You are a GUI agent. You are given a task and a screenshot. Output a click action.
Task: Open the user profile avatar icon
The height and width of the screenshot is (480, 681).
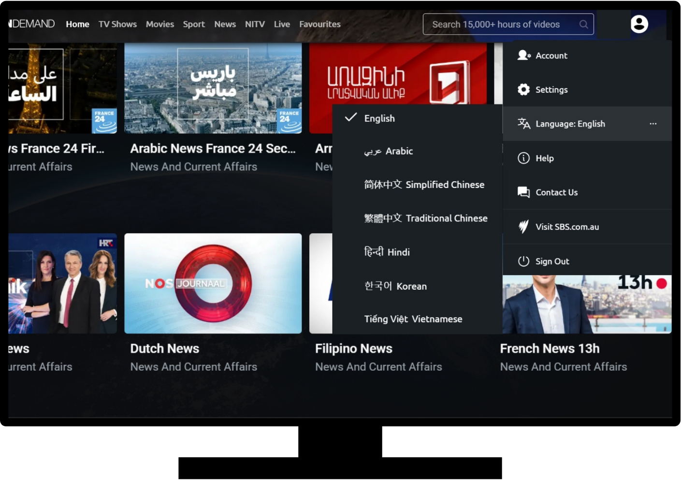639,24
